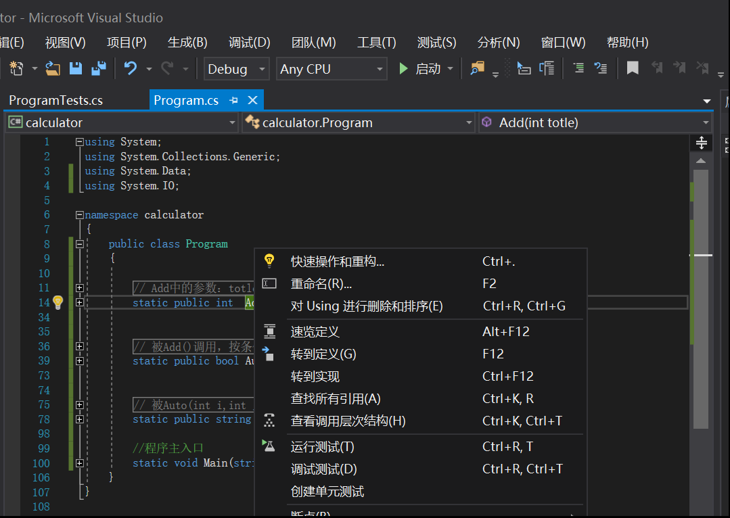Image resolution: width=730 pixels, height=518 pixels.
Task: Select 转到定义(G) in context menu
Action: pos(323,354)
